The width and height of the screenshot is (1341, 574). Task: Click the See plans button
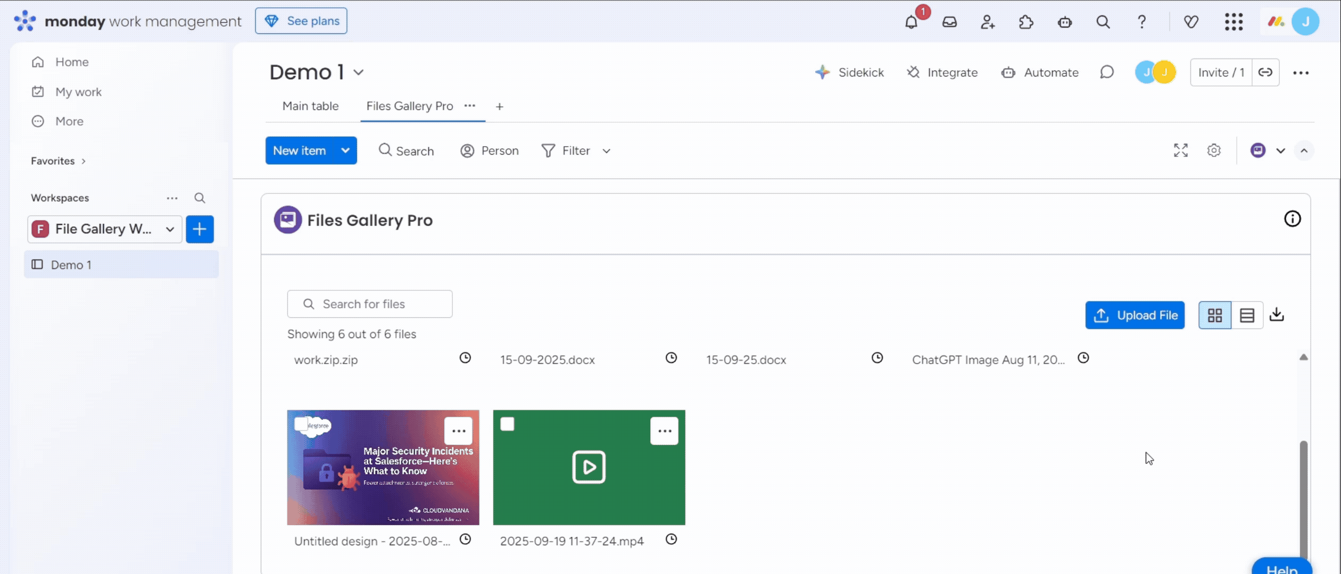301,21
